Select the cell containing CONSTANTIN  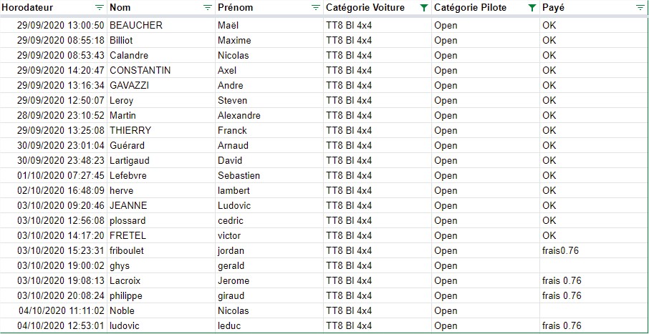[x=161, y=70]
